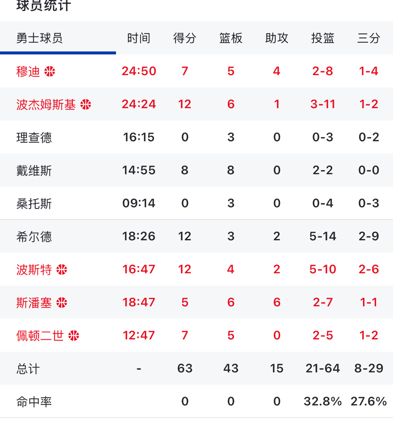393x424 pixels.
Task: Sort the table by 得分 column
Action: point(185,38)
